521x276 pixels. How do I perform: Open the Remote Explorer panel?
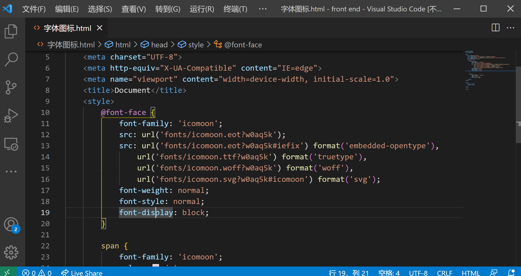(x=11, y=144)
